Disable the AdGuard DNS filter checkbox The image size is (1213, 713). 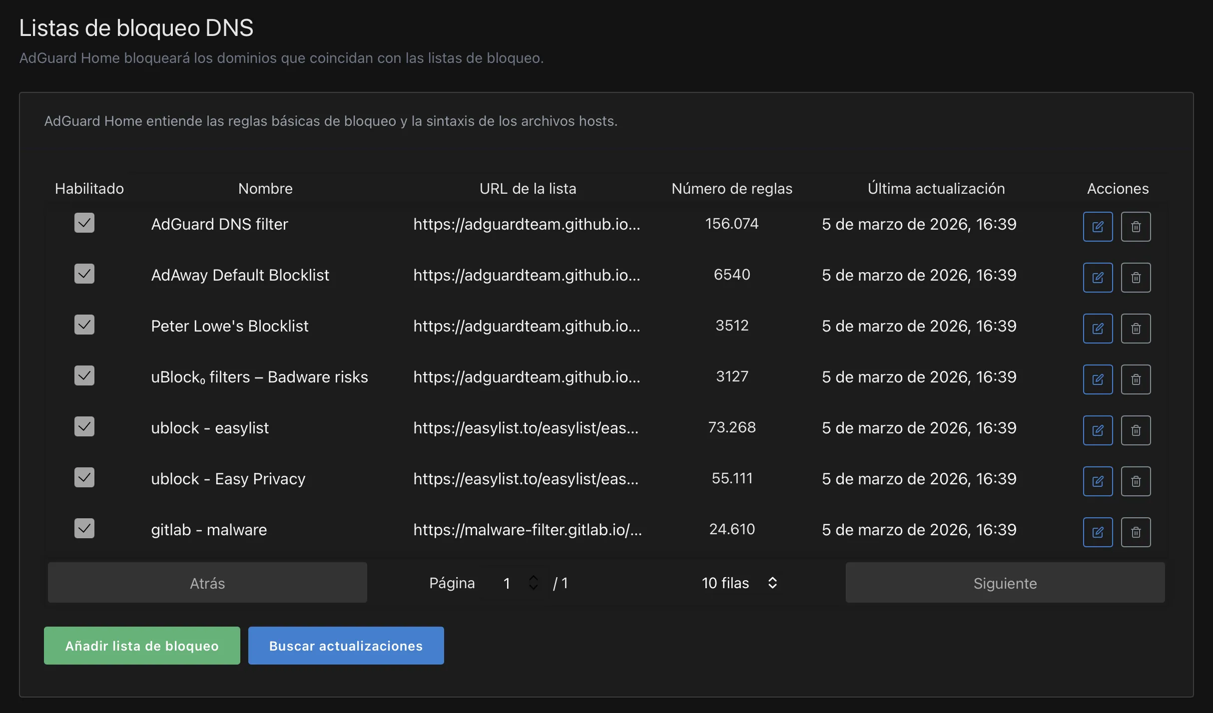[84, 223]
